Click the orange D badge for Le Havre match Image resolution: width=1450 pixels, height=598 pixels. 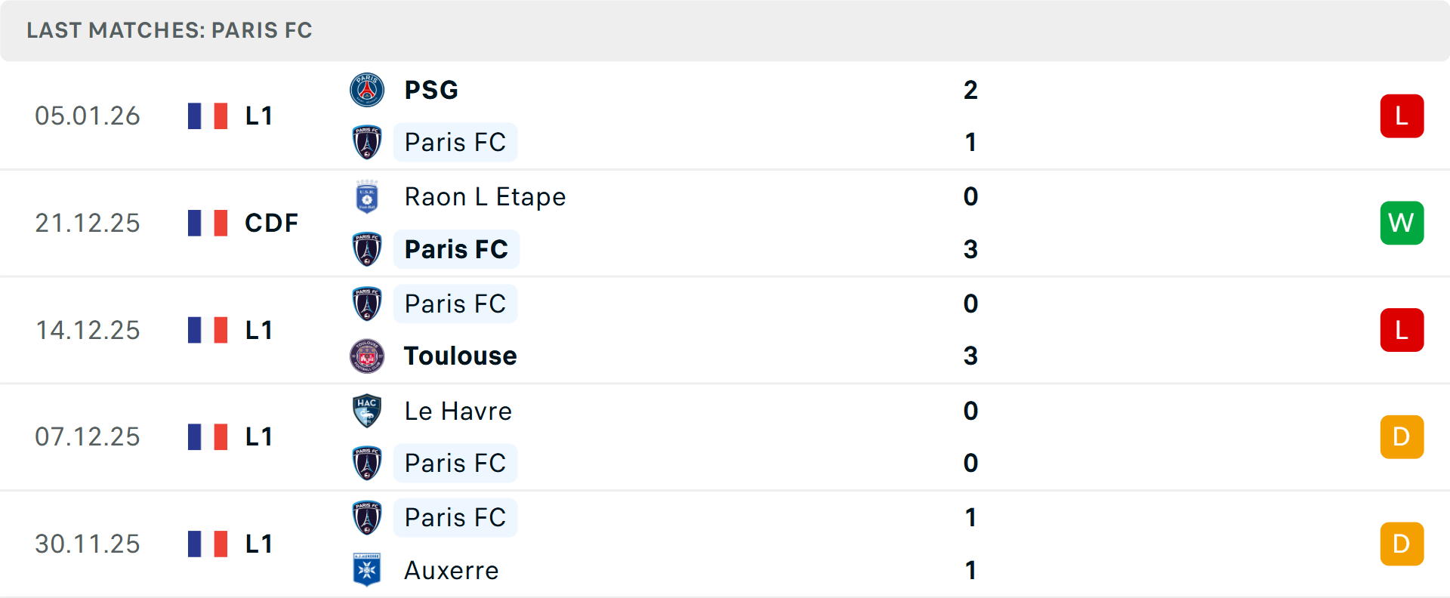(x=1402, y=436)
